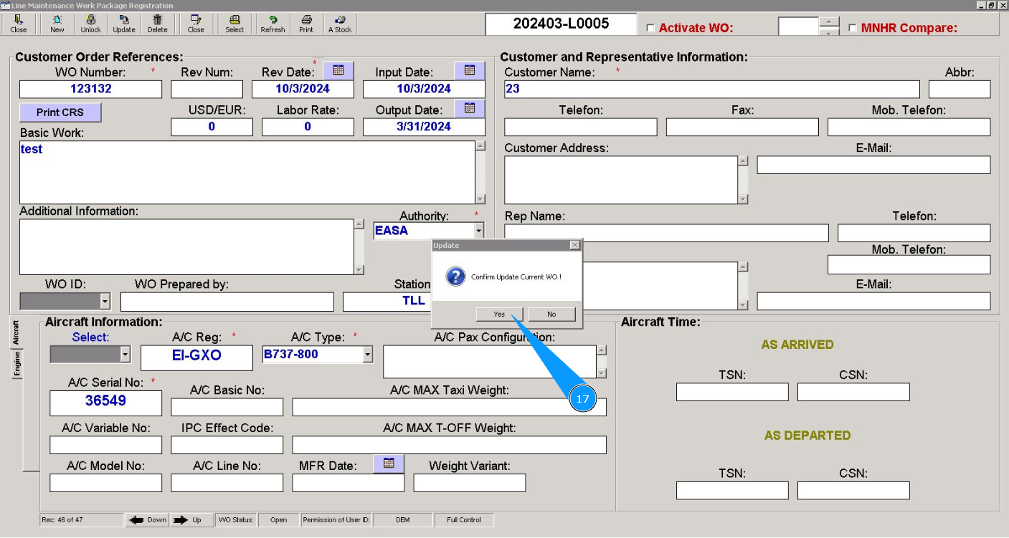Open the Output Date calendar picker
The height and width of the screenshot is (538, 1009).
click(470, 108)
